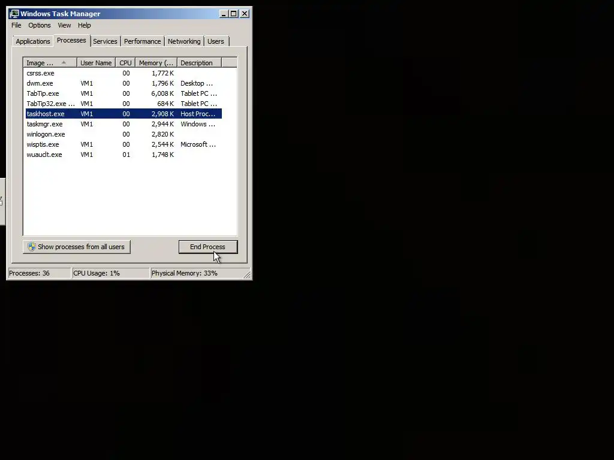The width and height of the screenshot is (614, 460).
Task: Open the Performance tab
Action: coord(143,41)
